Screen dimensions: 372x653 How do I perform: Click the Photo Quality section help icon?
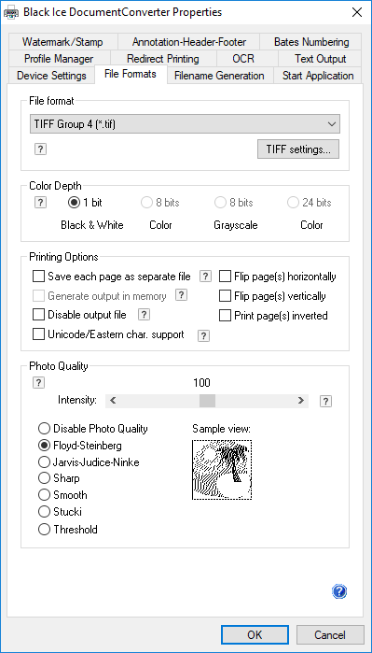point(38,383)
